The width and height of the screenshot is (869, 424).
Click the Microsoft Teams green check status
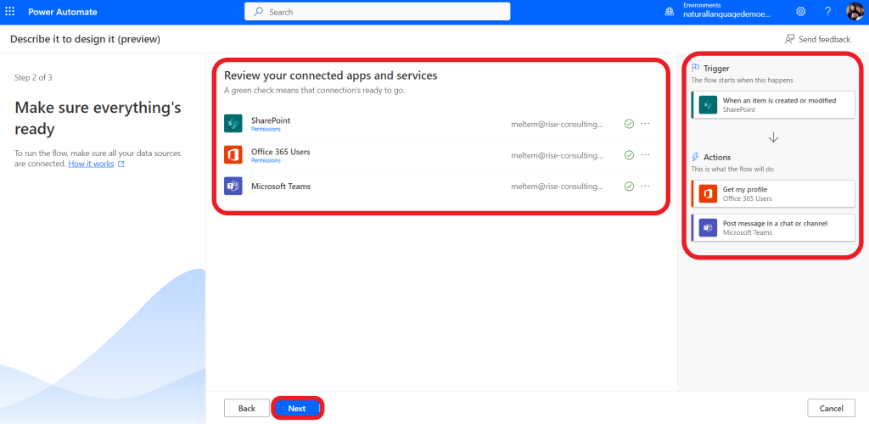click(629, 187)
